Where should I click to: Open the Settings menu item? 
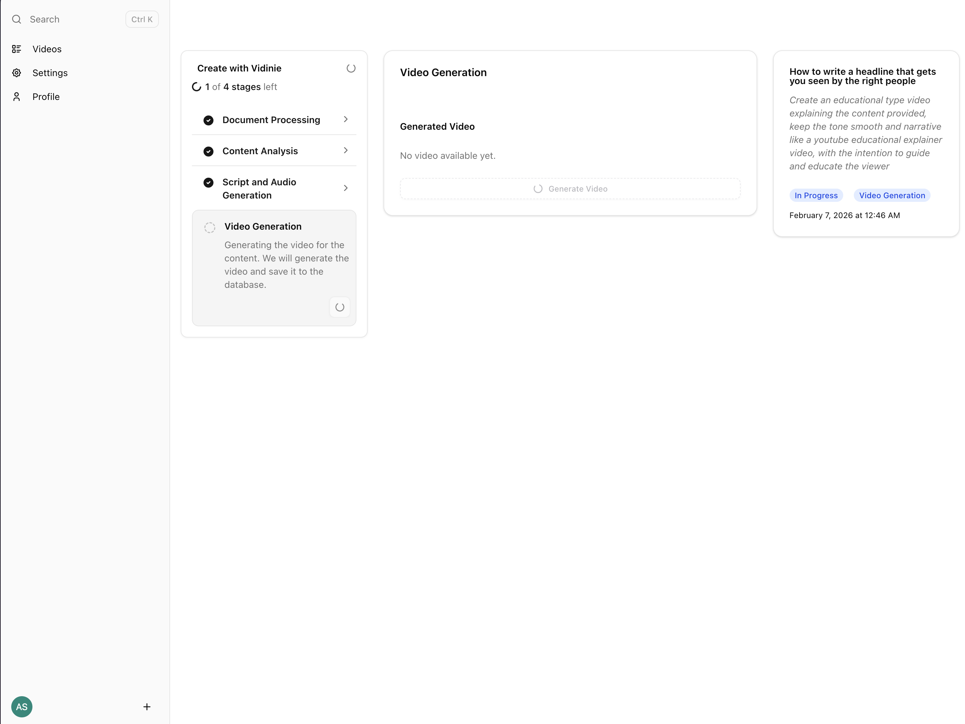pyautogui.click(x=50, y=73)
